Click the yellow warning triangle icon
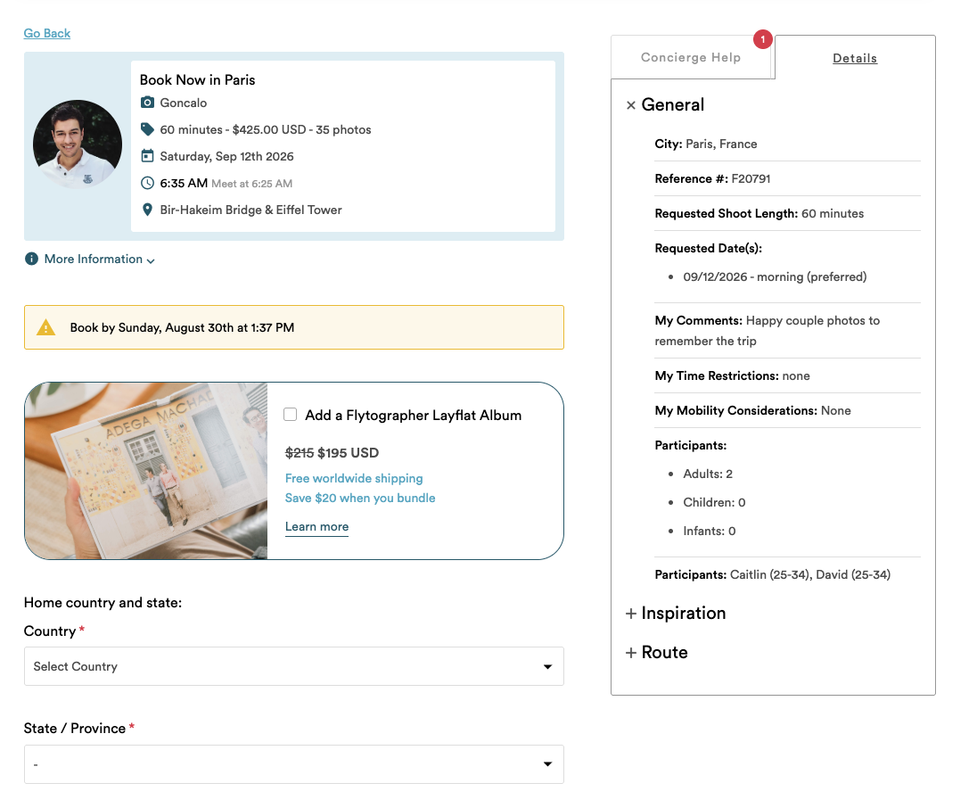The height and width of the screenshot is (808, 977). pos(45,327)
